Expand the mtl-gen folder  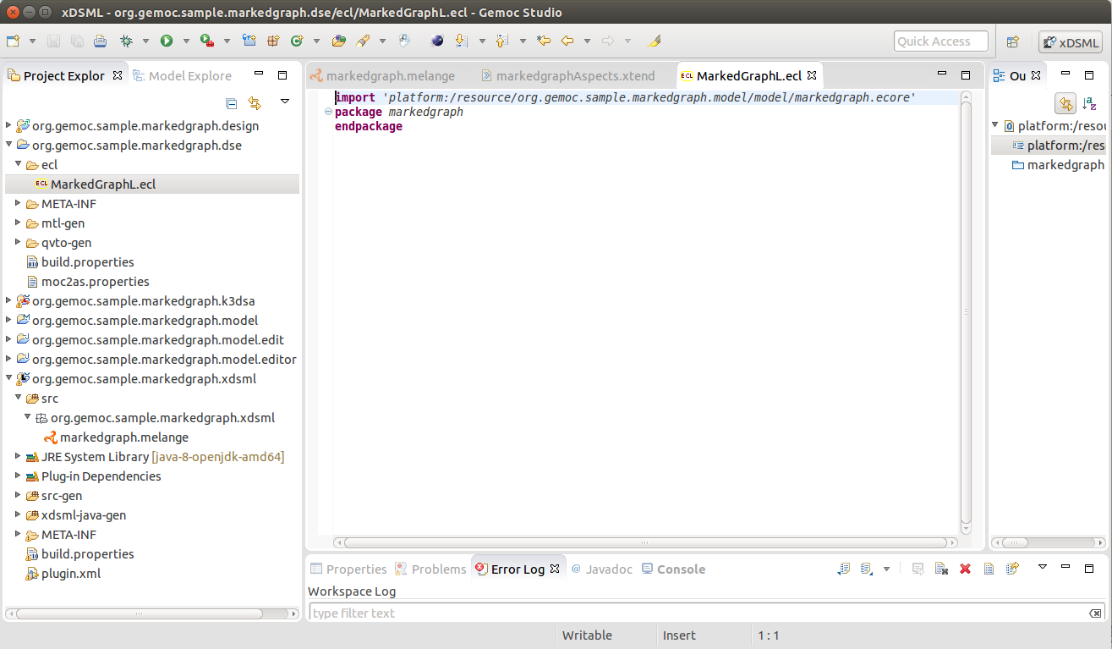[19, 223]
